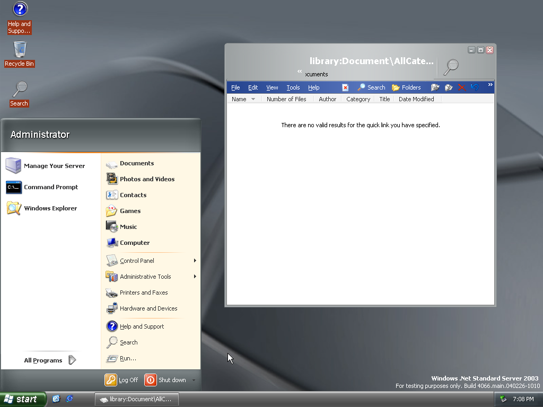The width and height of the screenshot is (543, 407).
Task: Sort by Number of Files column
Action: click(x=286, y=99)
